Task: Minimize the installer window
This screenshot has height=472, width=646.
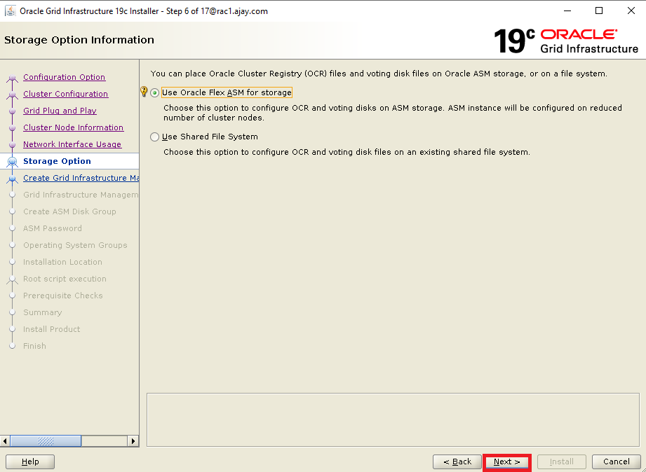Action: pos(567,11)
